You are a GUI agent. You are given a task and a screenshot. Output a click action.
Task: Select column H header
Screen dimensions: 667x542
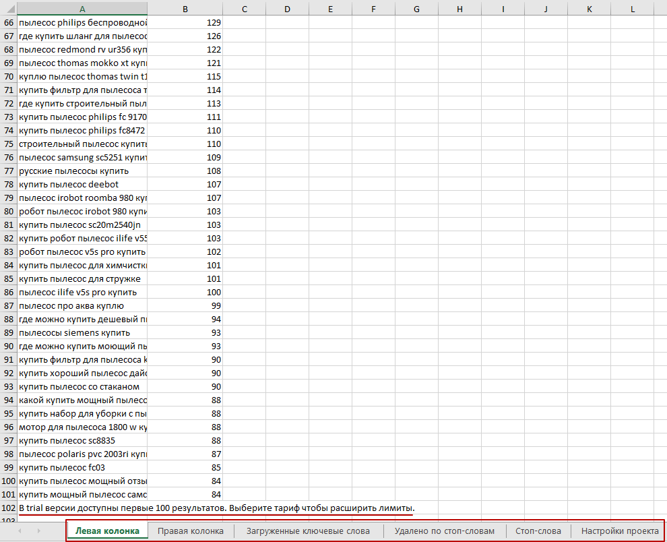460,9
